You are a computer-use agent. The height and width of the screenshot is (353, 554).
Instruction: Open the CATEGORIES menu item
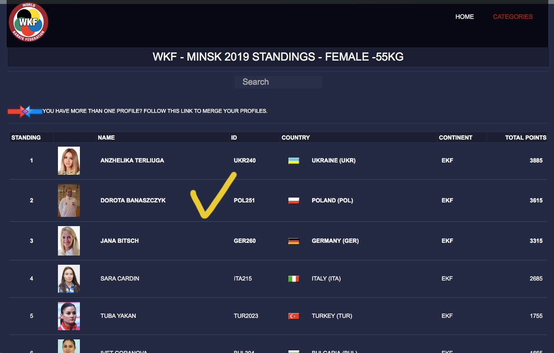click(513, 17)
